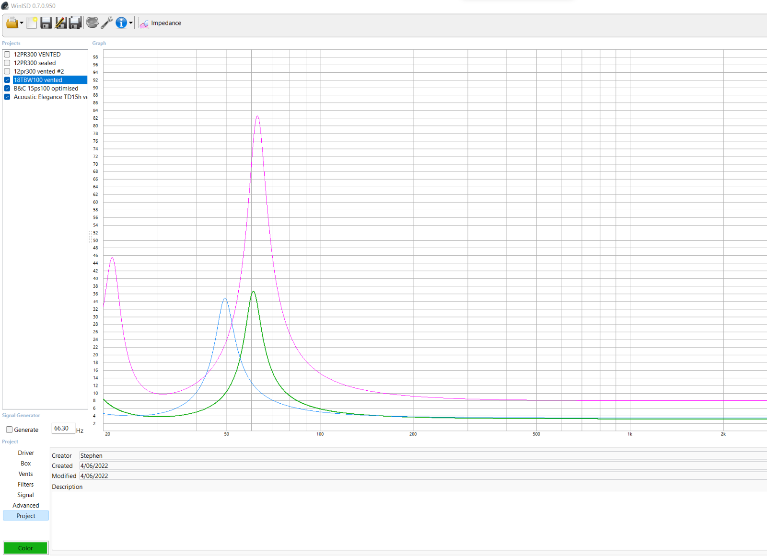Click the Modified date field
Image resolution: width=767 pixels, height=556 pixels.
point(423,476)
